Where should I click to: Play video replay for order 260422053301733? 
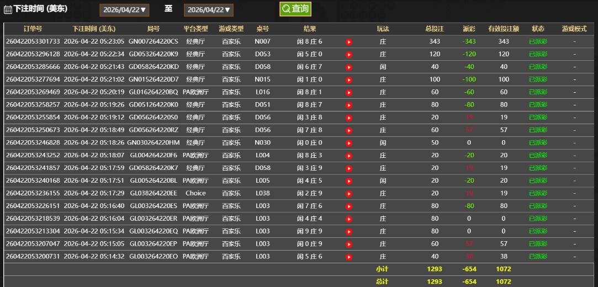pos(349,42)
